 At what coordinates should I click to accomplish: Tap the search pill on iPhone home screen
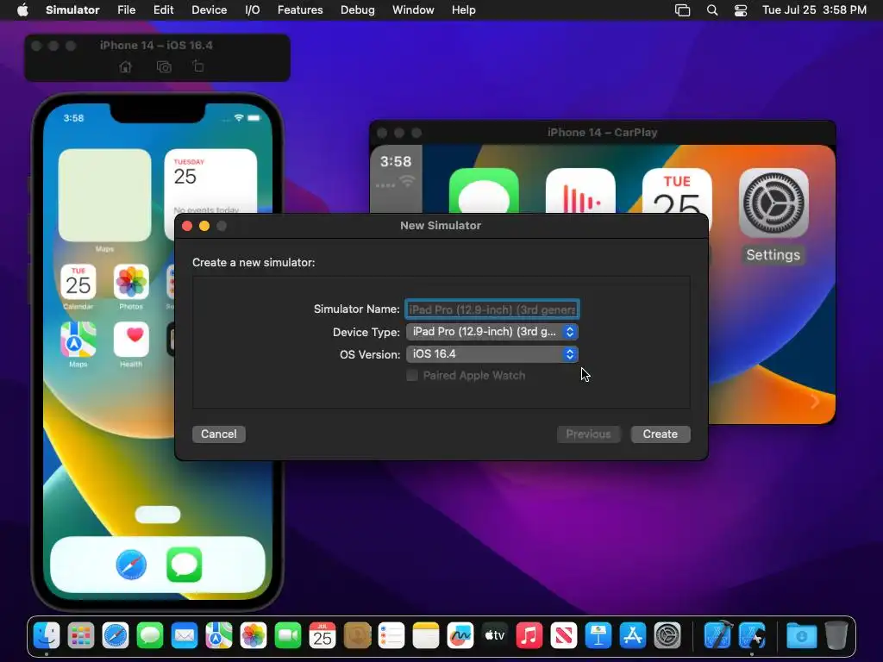click(158, 515)
